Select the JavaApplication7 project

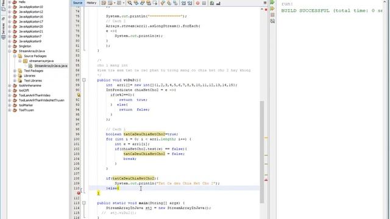30,36
